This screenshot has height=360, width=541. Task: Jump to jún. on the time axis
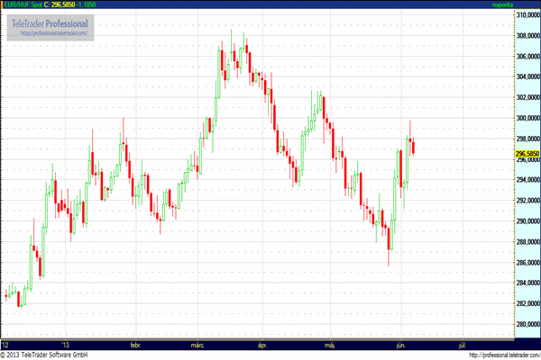[399, 344]
